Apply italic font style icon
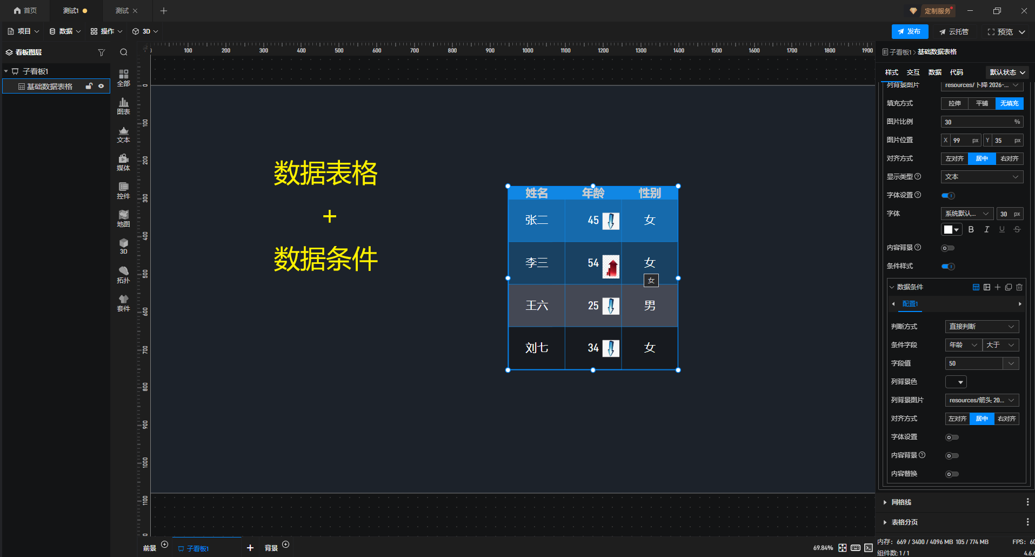Image resolution: width=1035 pixels, height=557 pixels. 986,230
